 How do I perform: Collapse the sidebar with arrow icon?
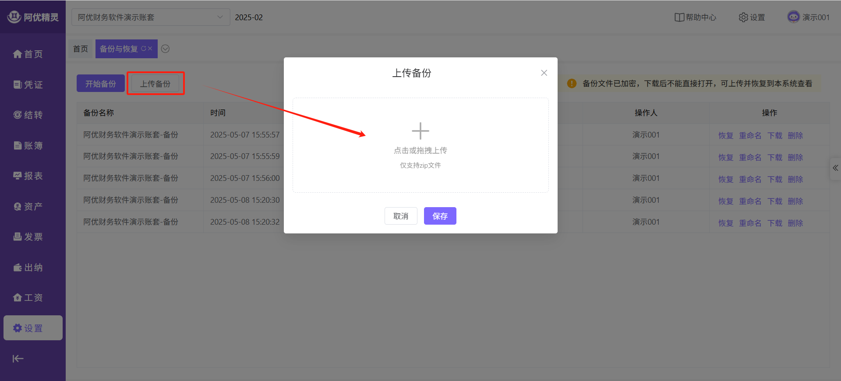[18, 359]
